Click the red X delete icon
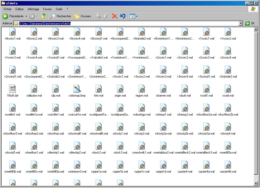 click(x=115, y=16)
